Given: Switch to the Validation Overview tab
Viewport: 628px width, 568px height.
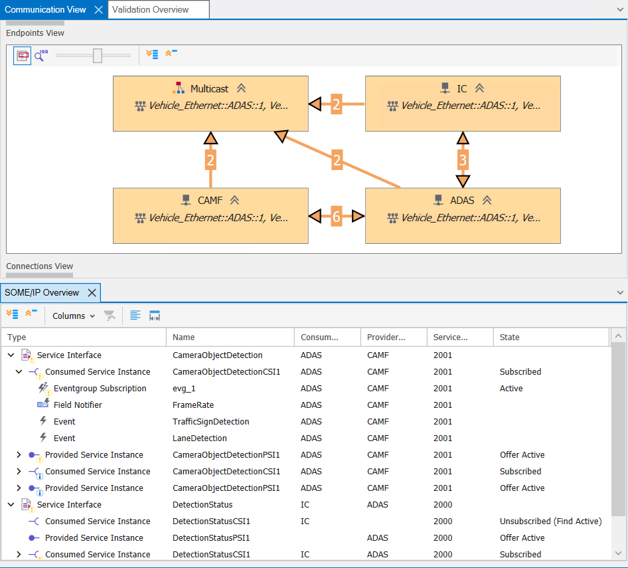Looking at the screenshot, I should click(159, 9).
